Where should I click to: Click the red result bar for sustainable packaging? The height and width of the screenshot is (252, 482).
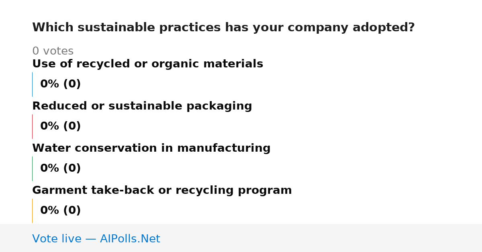pos(32,126)
